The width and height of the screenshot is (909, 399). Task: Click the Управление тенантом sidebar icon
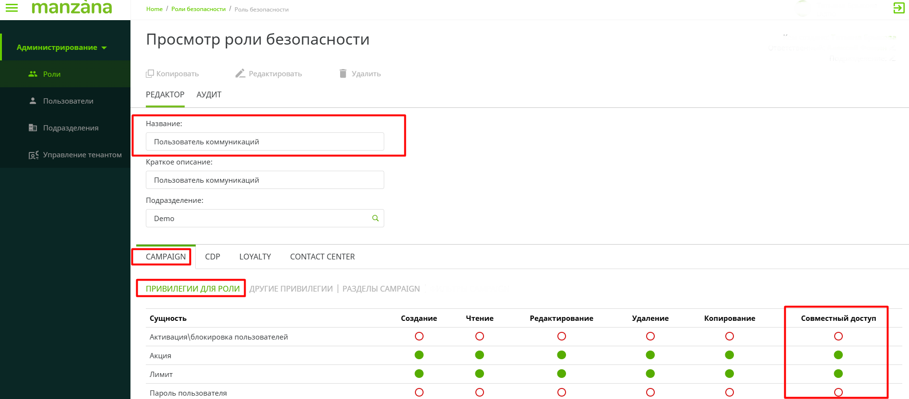pyautogui.click(x=33, y=155)
